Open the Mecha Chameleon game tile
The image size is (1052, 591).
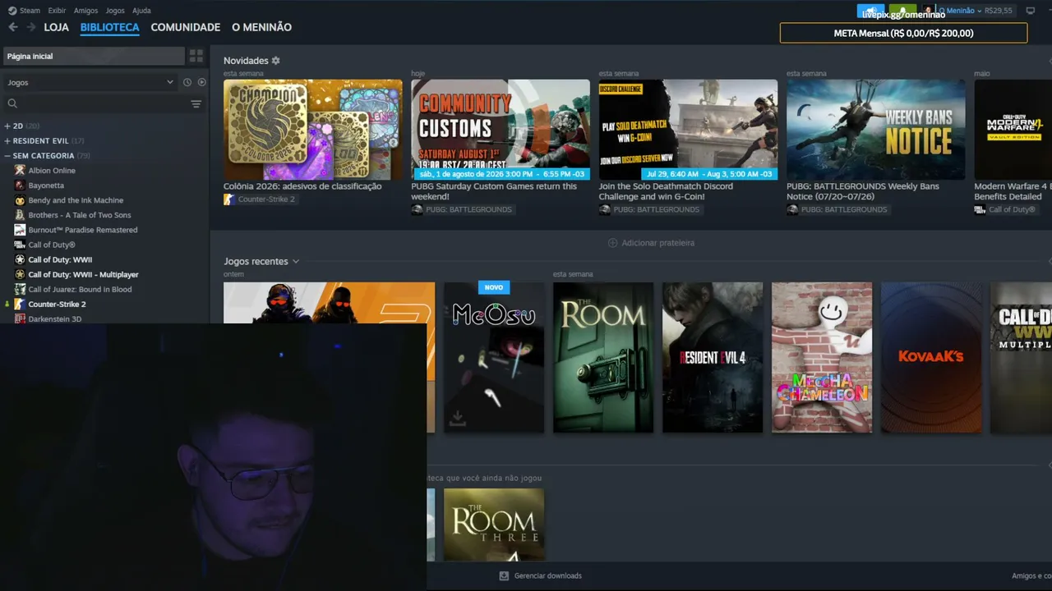[x=822, y=357]
